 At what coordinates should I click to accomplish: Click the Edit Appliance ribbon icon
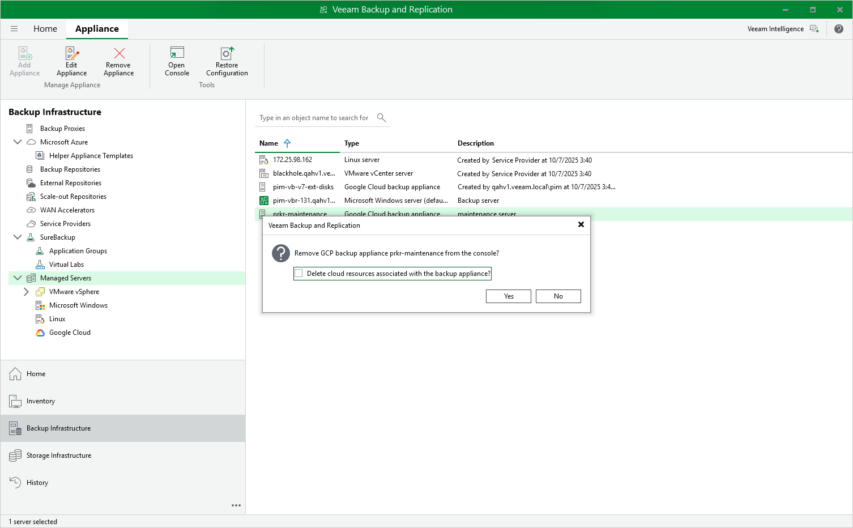coord(72,53)
